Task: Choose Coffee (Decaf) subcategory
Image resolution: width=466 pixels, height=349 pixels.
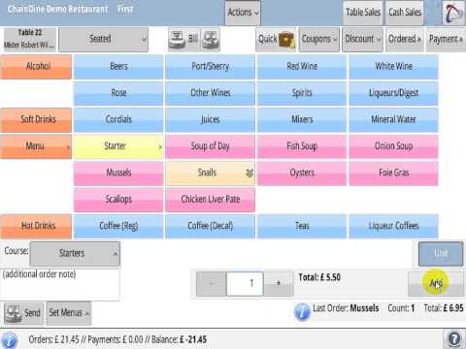Action: (x=211, y=226)
